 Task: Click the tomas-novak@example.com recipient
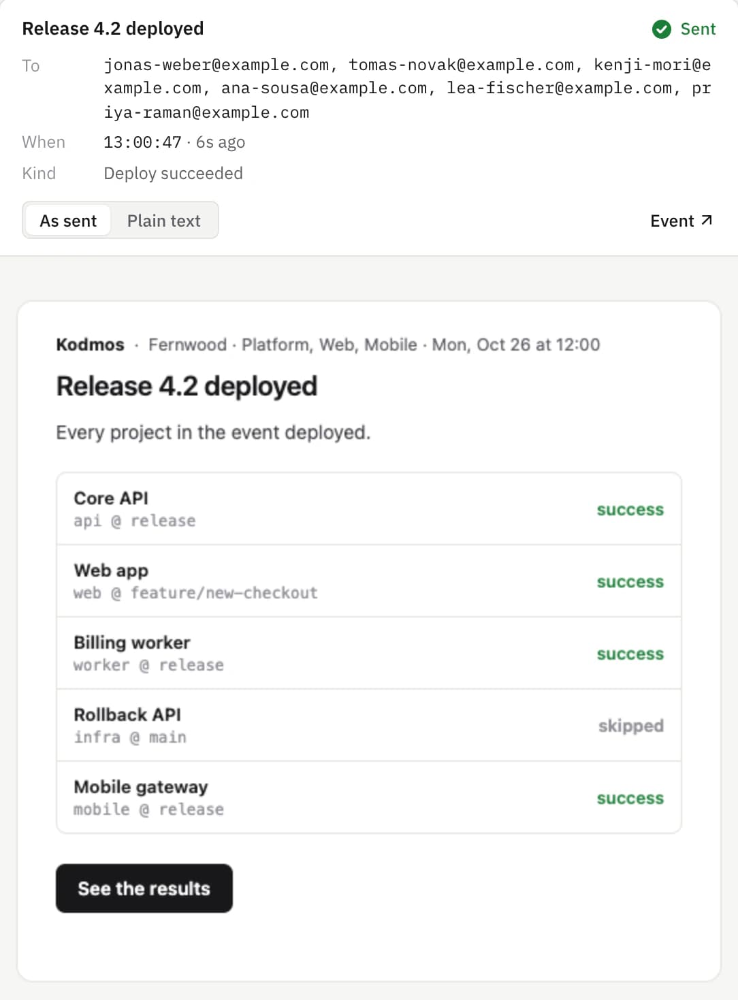coord(461,65)
